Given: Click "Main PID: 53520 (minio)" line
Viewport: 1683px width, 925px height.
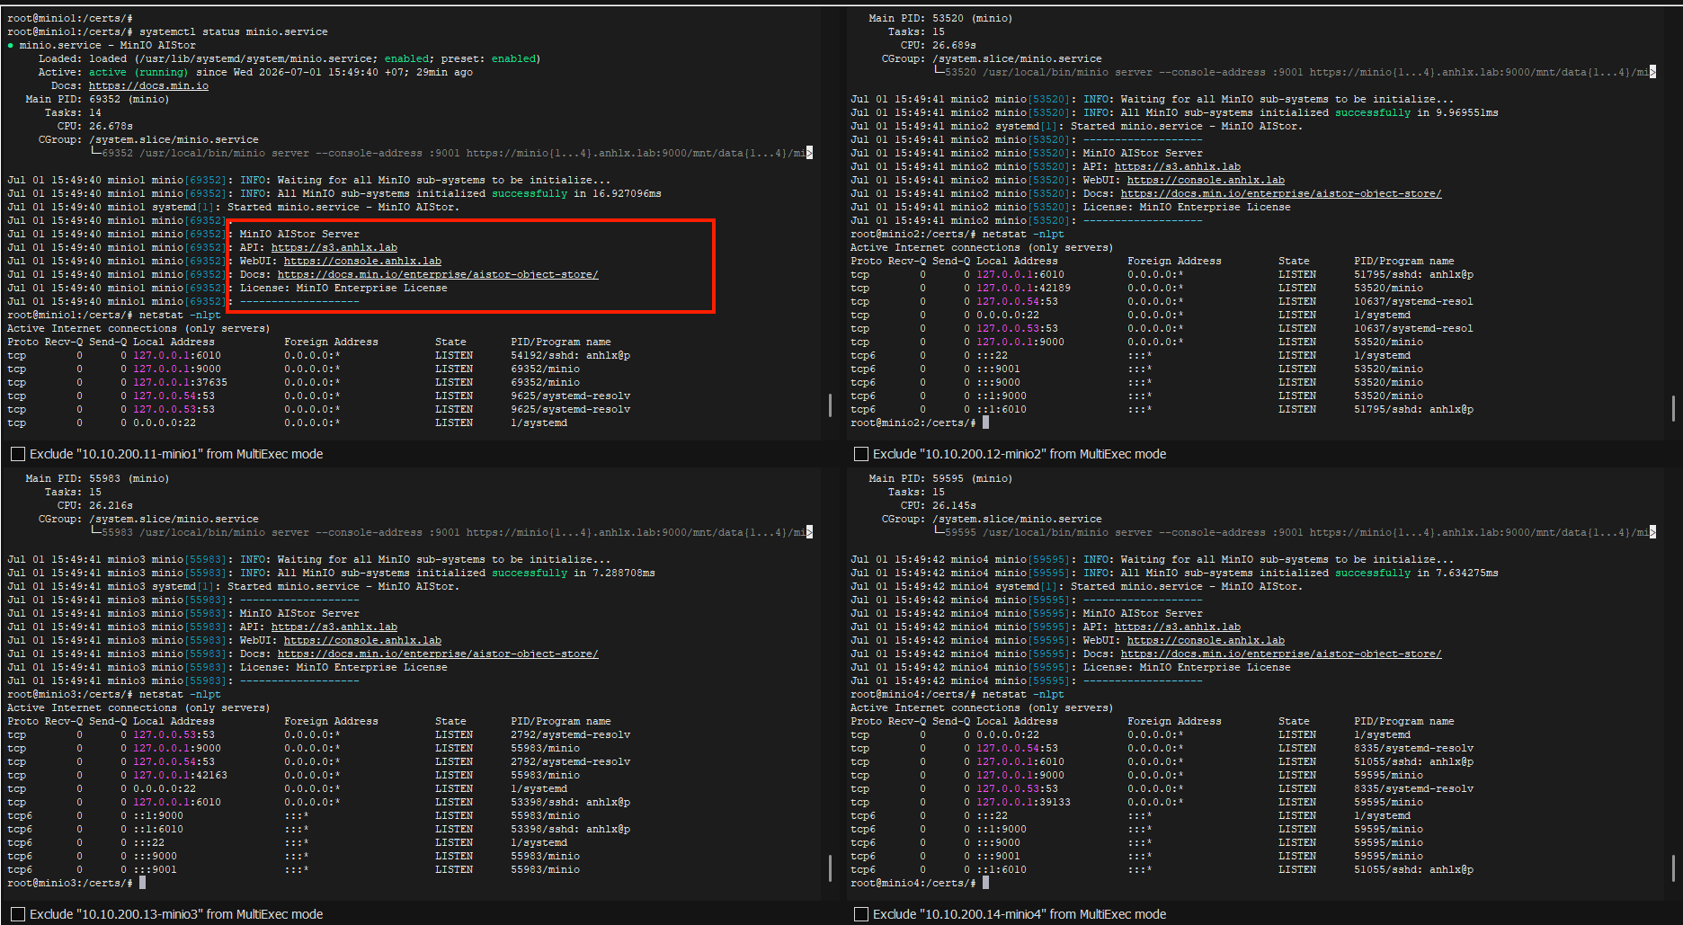Looking at the screenshot, I should tap(940, 19).
